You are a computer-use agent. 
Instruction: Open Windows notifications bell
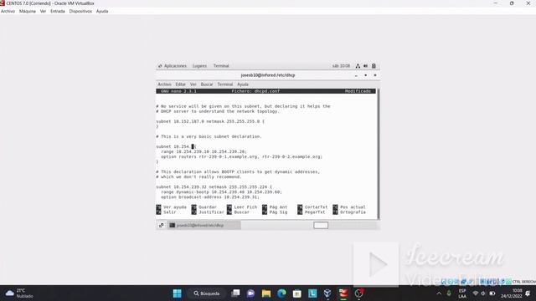coord(528,293)
